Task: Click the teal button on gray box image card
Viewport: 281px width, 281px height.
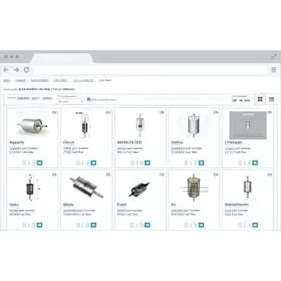Action: [255, 163]
